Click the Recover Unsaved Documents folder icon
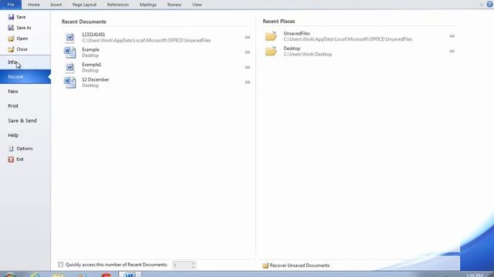Image resolution: width=494 pixels, height=277 pixels. click(x=266, y=265)
